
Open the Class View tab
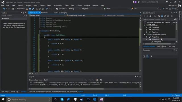click(x=171, y=46)
